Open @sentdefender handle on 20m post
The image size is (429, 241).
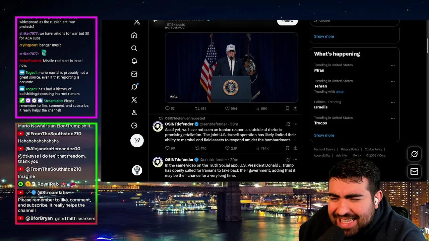(x=213, y=160)
